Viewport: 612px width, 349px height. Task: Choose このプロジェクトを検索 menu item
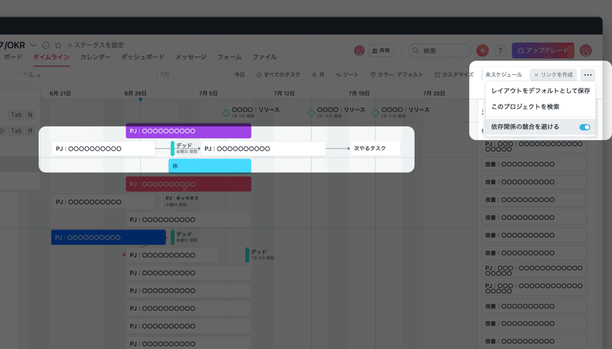[540, 107]
